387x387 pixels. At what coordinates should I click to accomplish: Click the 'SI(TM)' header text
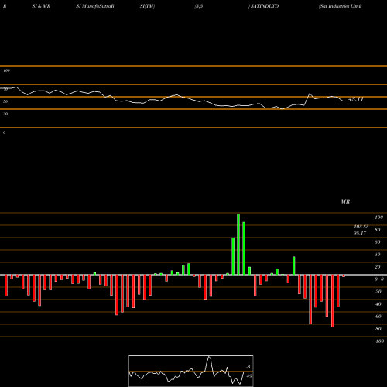click(x=147, y=6)
